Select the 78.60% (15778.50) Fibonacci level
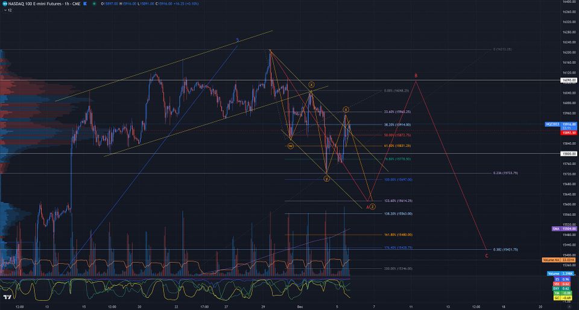Viewport: 579px width, 310px height. point(397,160)
